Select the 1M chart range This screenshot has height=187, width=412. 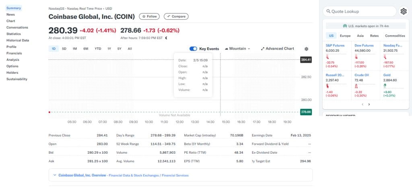tap(74, 49)
